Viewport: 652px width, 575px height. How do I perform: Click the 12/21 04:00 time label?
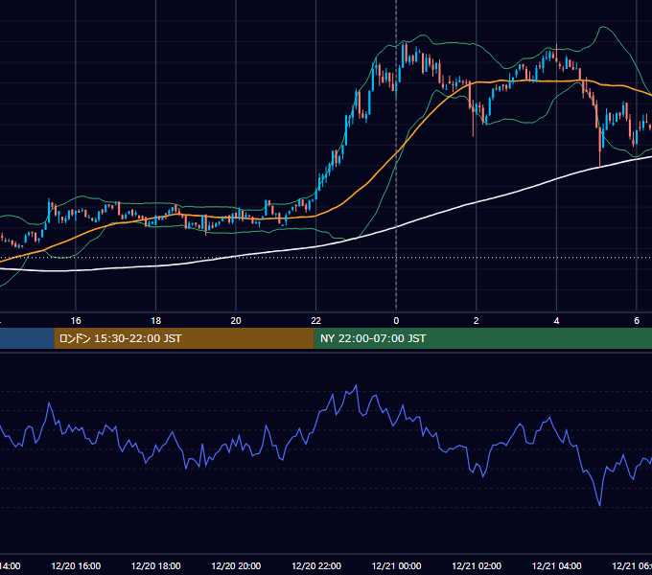tap(556, 565)
